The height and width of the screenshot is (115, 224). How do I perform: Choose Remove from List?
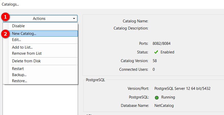click(27, 53)
